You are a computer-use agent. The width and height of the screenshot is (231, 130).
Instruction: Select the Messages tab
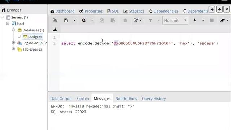pyautogui.click(x=102, y=99)
